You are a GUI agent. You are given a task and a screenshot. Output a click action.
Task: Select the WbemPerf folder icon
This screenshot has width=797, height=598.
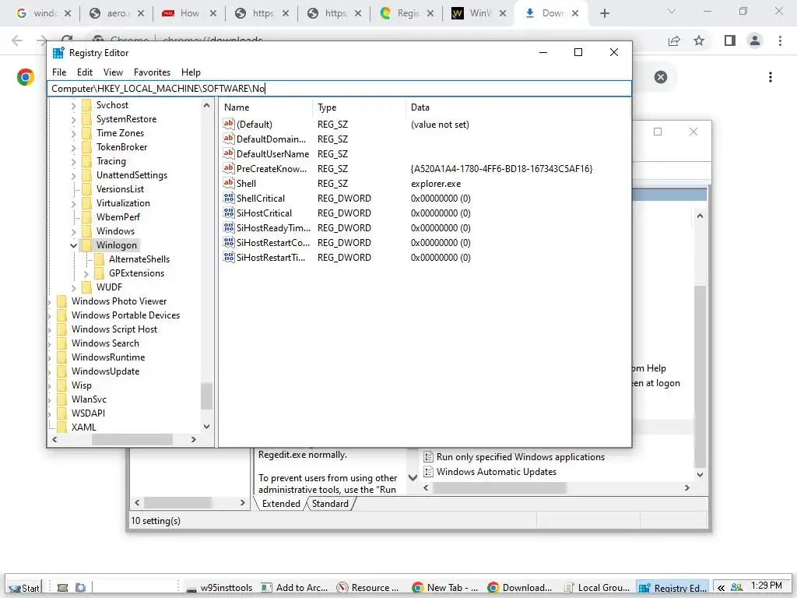pyautogui.click(x=87, y=217)
